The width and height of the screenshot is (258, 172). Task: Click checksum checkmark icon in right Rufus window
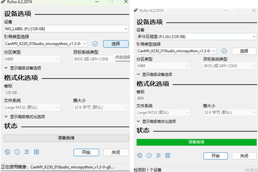click(x=224, y=51)
